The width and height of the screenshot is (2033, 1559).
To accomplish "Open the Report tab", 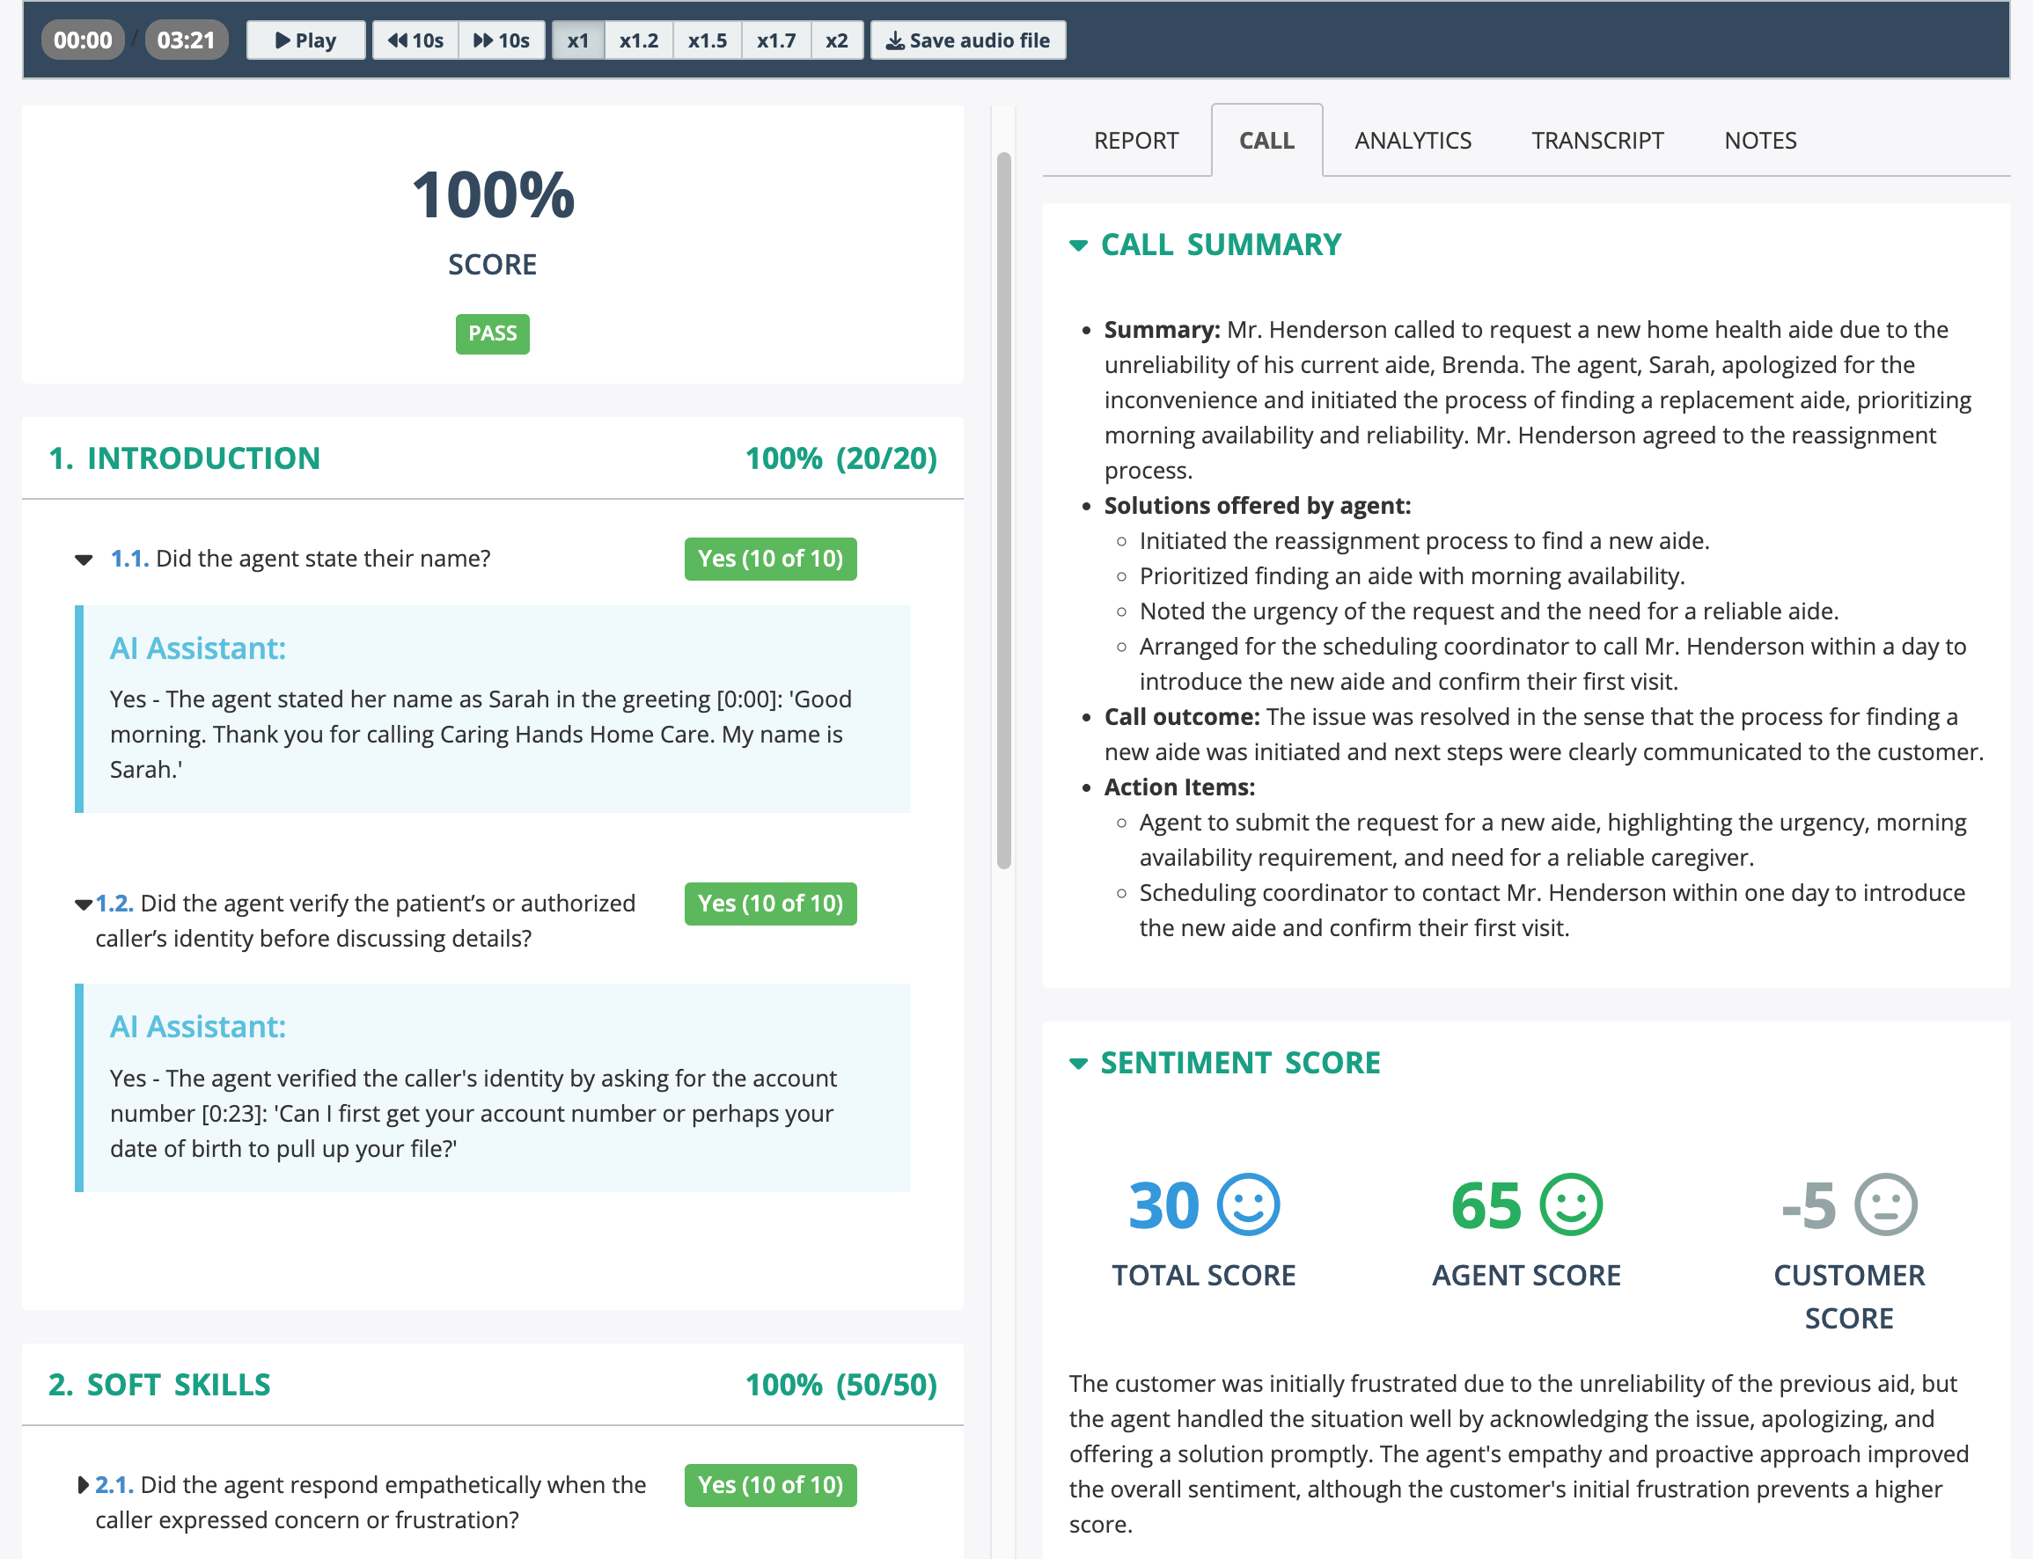I will [1135, 140].
